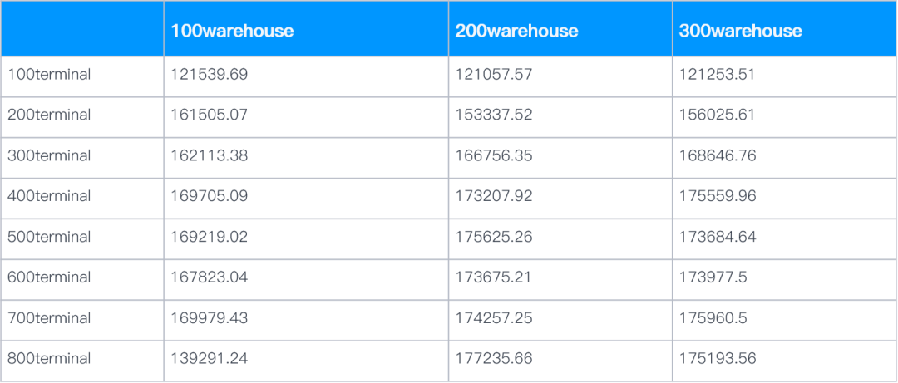The height and width of the screenshot is (383, 898).
Task: Click the cell with value 175625.26
Action: pyautogui.click(x=494, y=237)
